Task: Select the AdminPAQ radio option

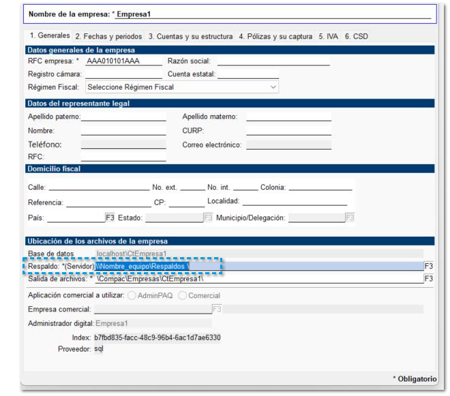Action: tap(123, 296)
